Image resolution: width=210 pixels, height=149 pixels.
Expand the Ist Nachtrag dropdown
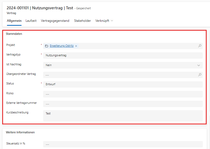[199, 65]
